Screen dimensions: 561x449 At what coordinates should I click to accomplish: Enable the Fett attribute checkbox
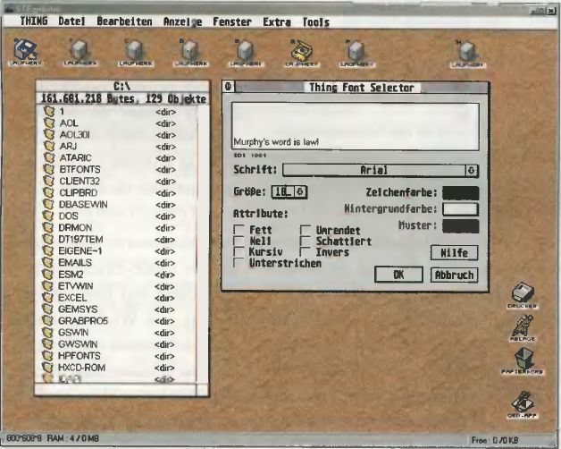[239, 230]
